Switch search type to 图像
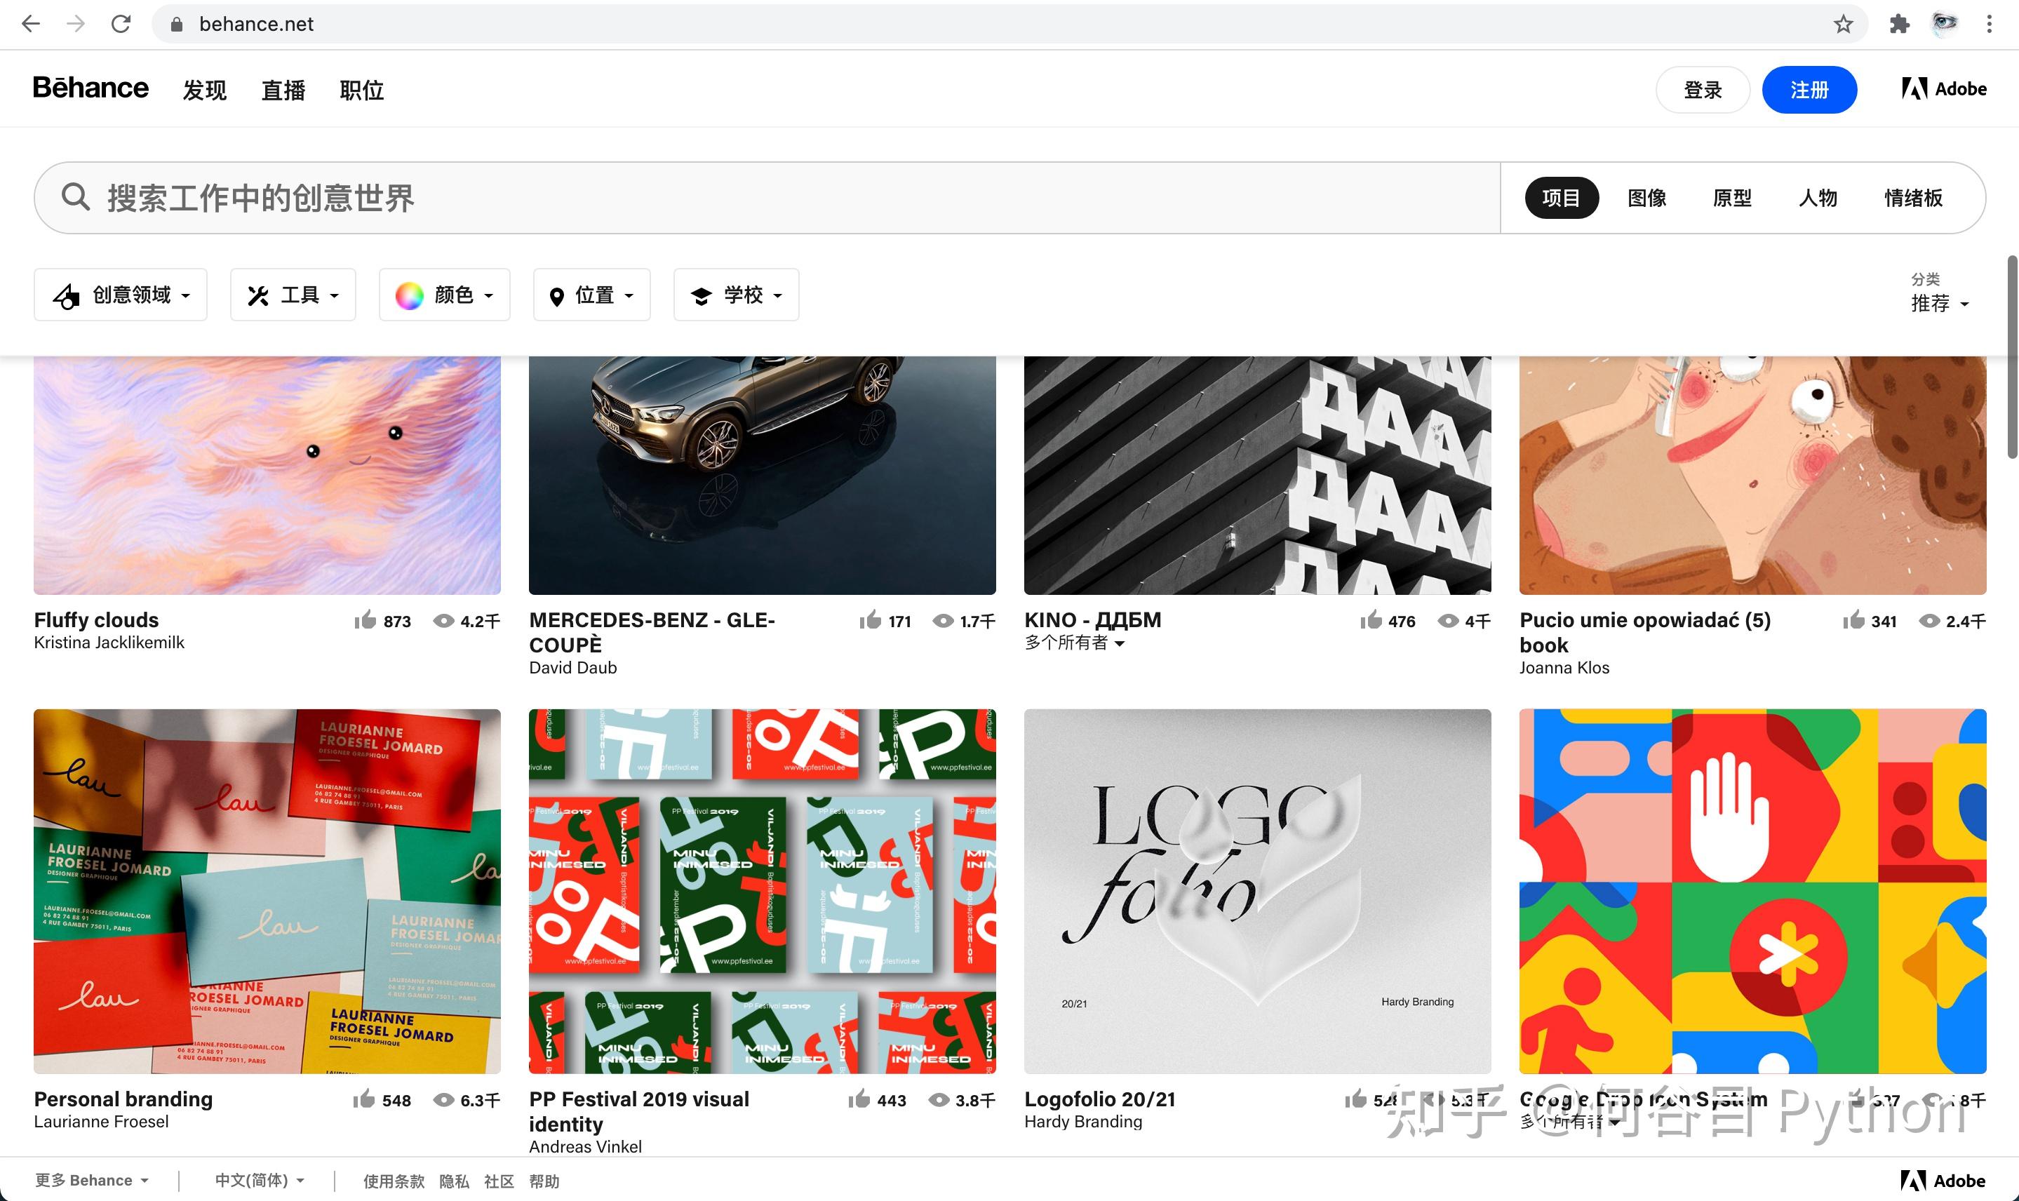 pos(1646,199)
